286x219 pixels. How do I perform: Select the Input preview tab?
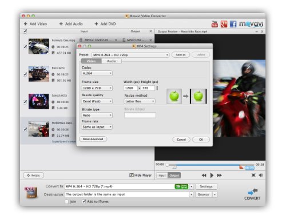(x=162, y=176)
